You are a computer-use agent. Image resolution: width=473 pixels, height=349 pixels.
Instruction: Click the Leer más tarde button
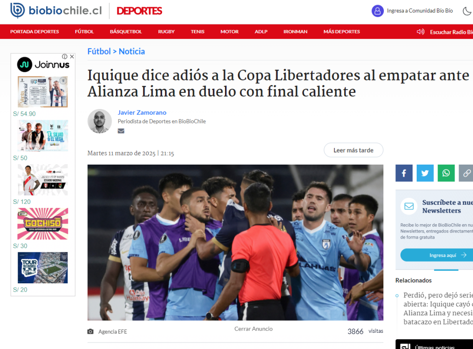353,150
